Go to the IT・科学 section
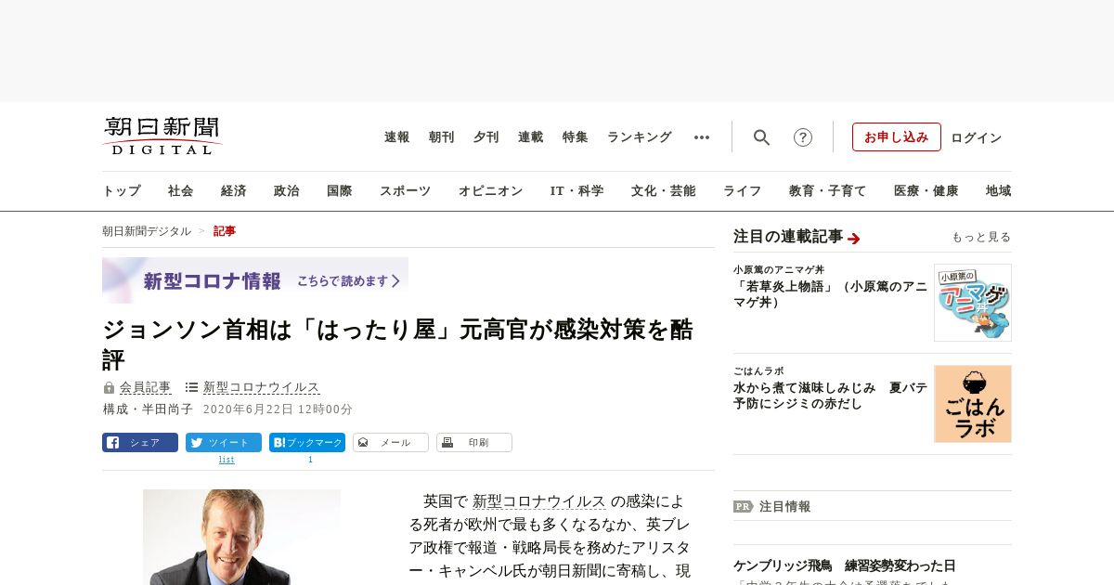Image resolution: width=1114 pixels, height=585 pixels. tap(577, 190)
